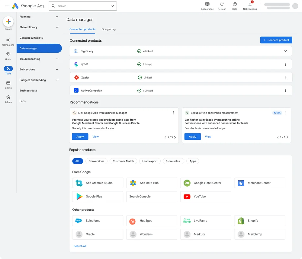302x259 pixels.
Task: Open menu on Business Manager recommendation card
Action: point(173,113)
